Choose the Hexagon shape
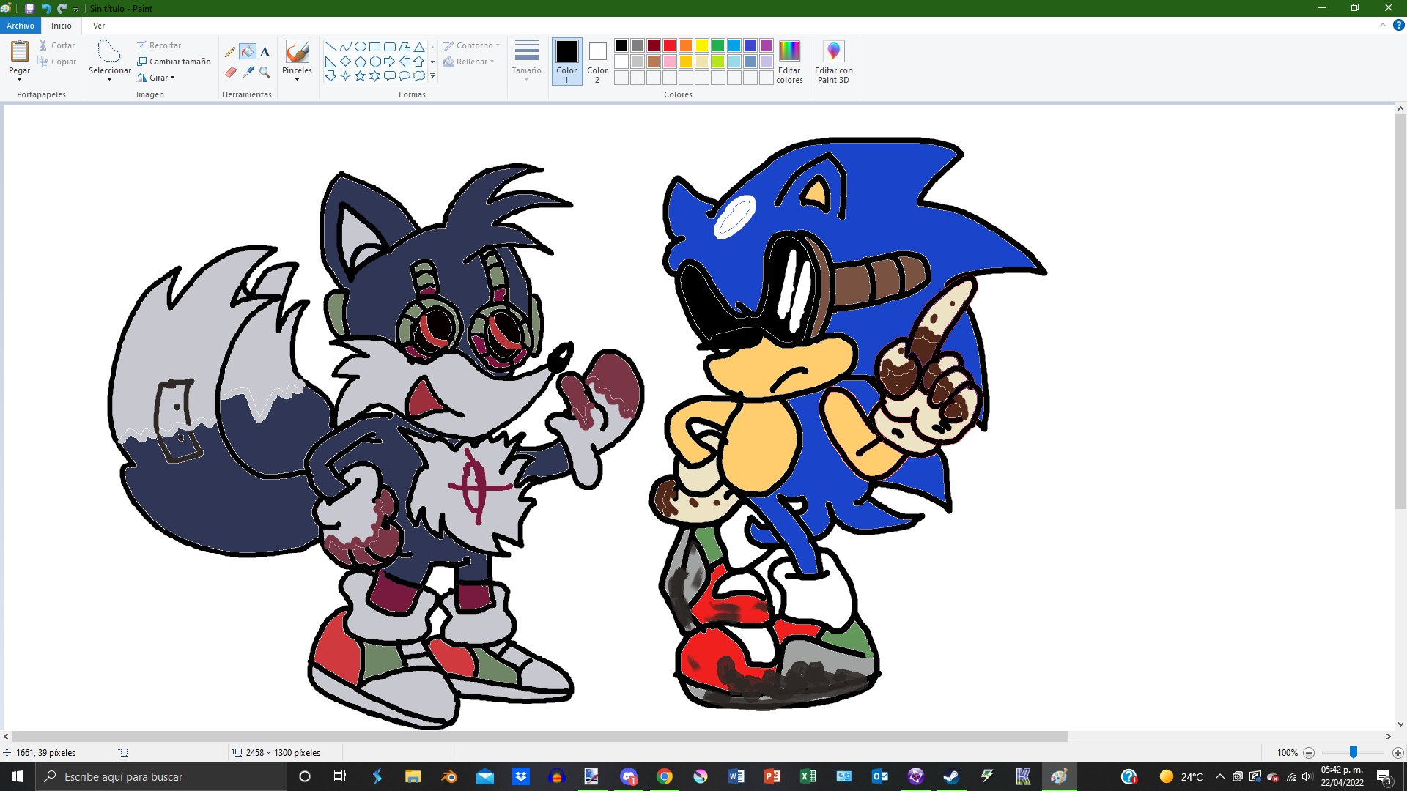 coord(374,62)
